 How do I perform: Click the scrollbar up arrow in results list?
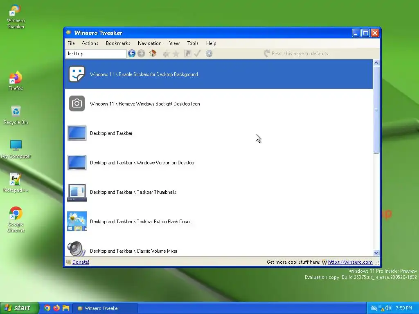pos(376,63)
